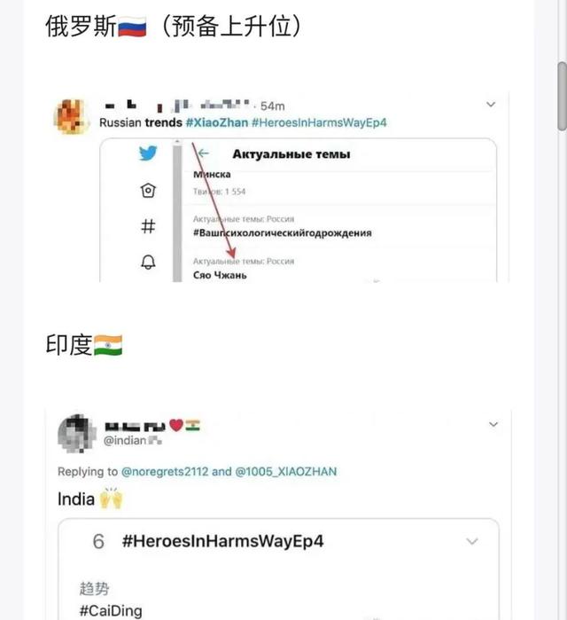
Task: Open the pixelated avatar of the Russian trends tweet
Action: [69, 116]
